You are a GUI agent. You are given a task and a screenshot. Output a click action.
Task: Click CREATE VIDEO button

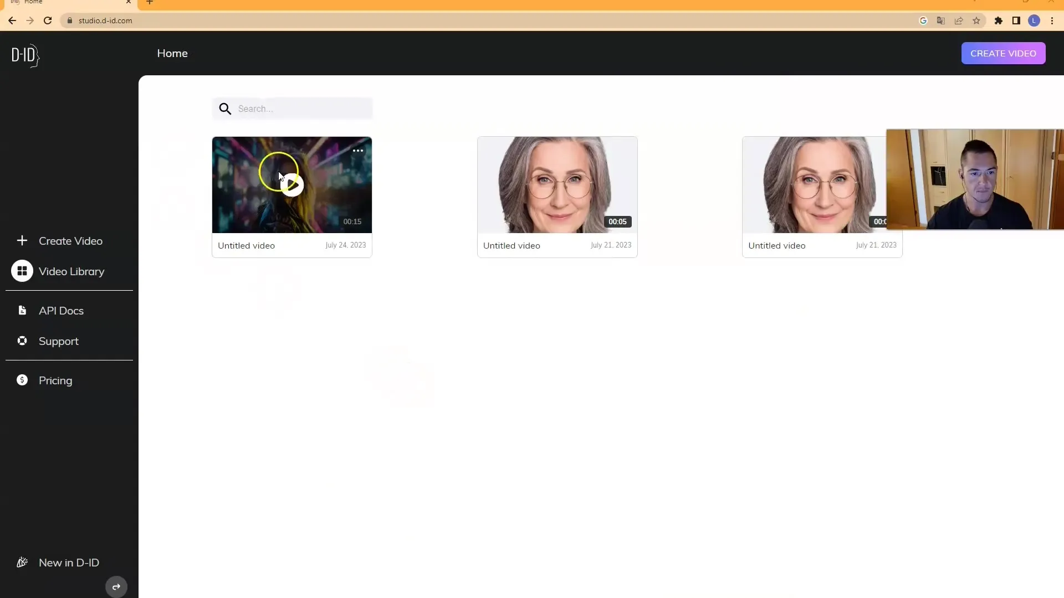pos(1004,53)
